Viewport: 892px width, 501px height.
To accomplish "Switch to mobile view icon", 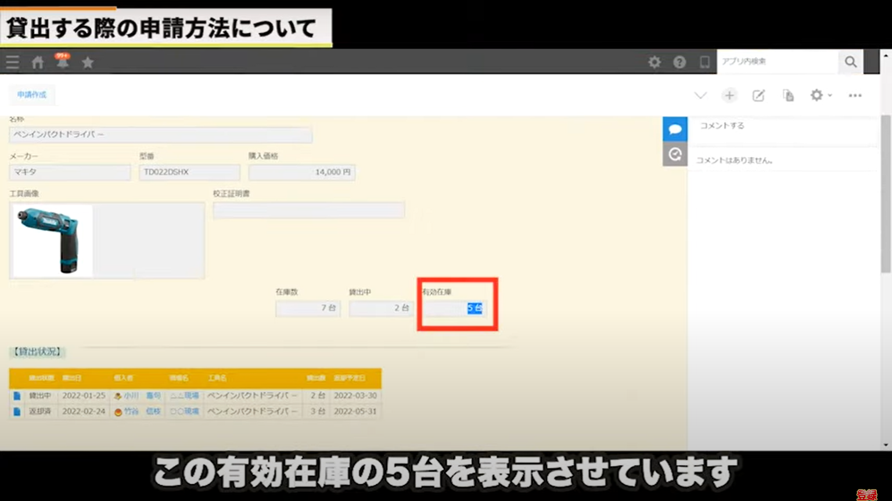I will (704, 62).
